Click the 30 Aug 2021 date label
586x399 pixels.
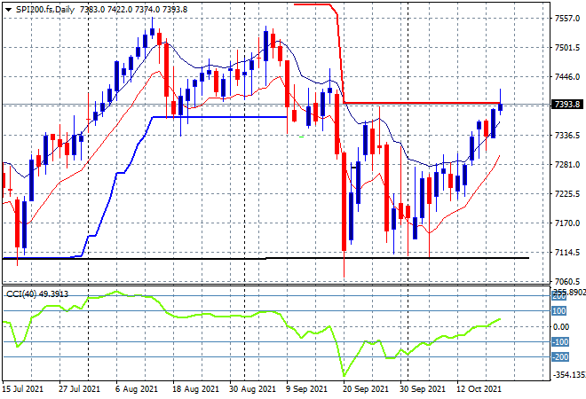tap(252, 389)
